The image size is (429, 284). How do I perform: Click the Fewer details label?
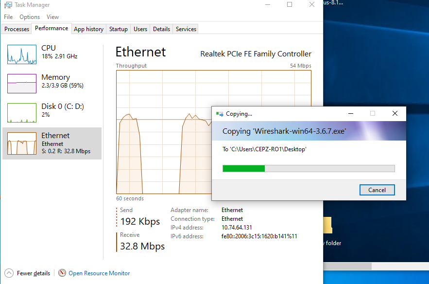(x=34, y=273)
